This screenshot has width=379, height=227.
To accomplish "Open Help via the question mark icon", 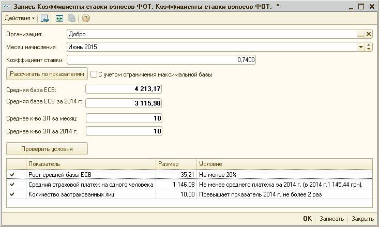I will coord(86,19).
